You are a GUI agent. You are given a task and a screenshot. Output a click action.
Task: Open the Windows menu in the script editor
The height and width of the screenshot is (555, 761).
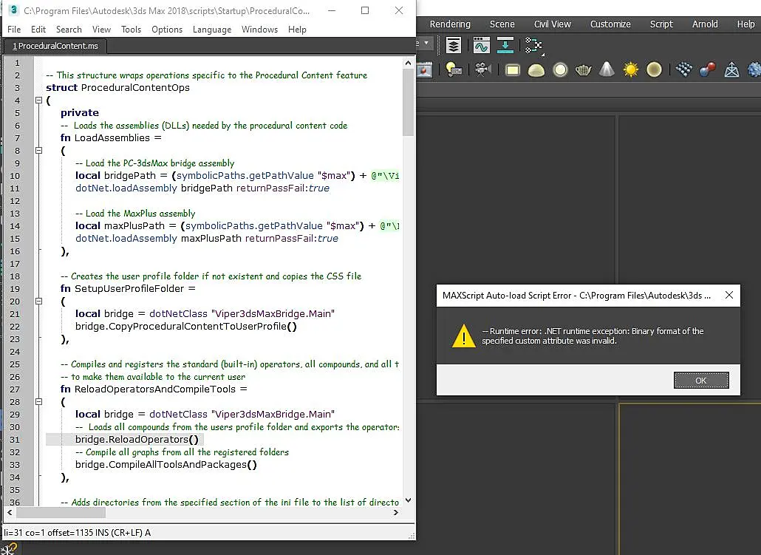259,30
